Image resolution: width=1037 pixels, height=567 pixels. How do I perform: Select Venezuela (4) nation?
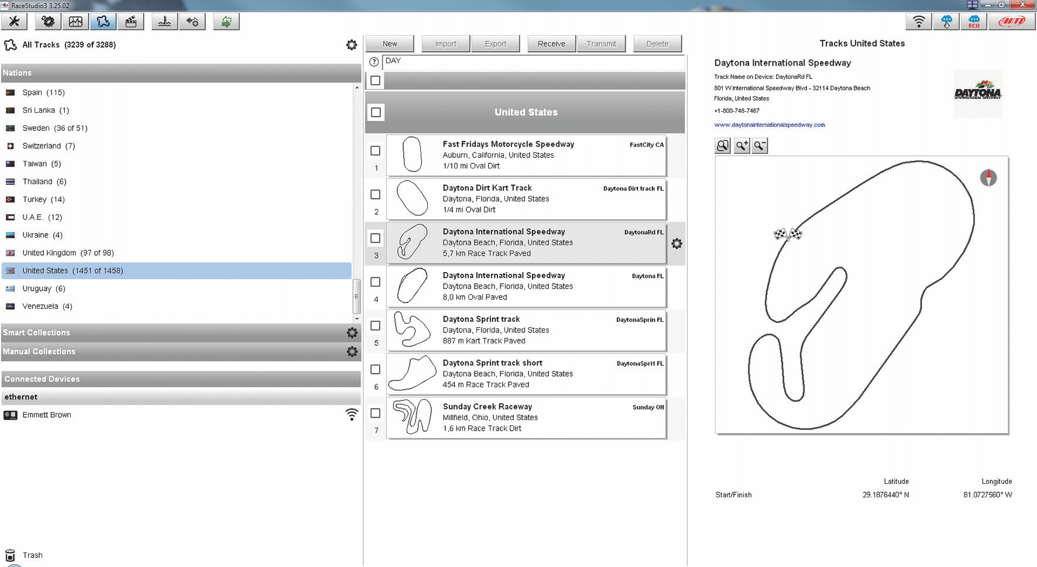tap(177, 306)
